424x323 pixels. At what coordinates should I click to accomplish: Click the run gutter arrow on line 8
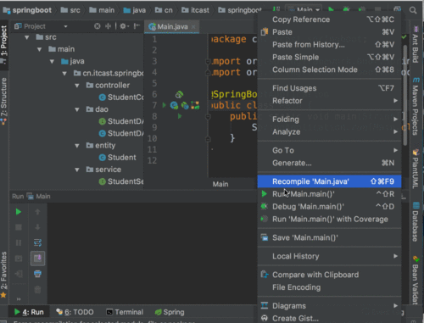point(180,116)
